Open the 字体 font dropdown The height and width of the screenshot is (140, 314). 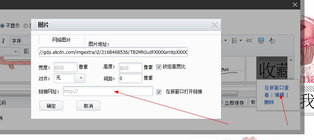(x=21, y=41)
